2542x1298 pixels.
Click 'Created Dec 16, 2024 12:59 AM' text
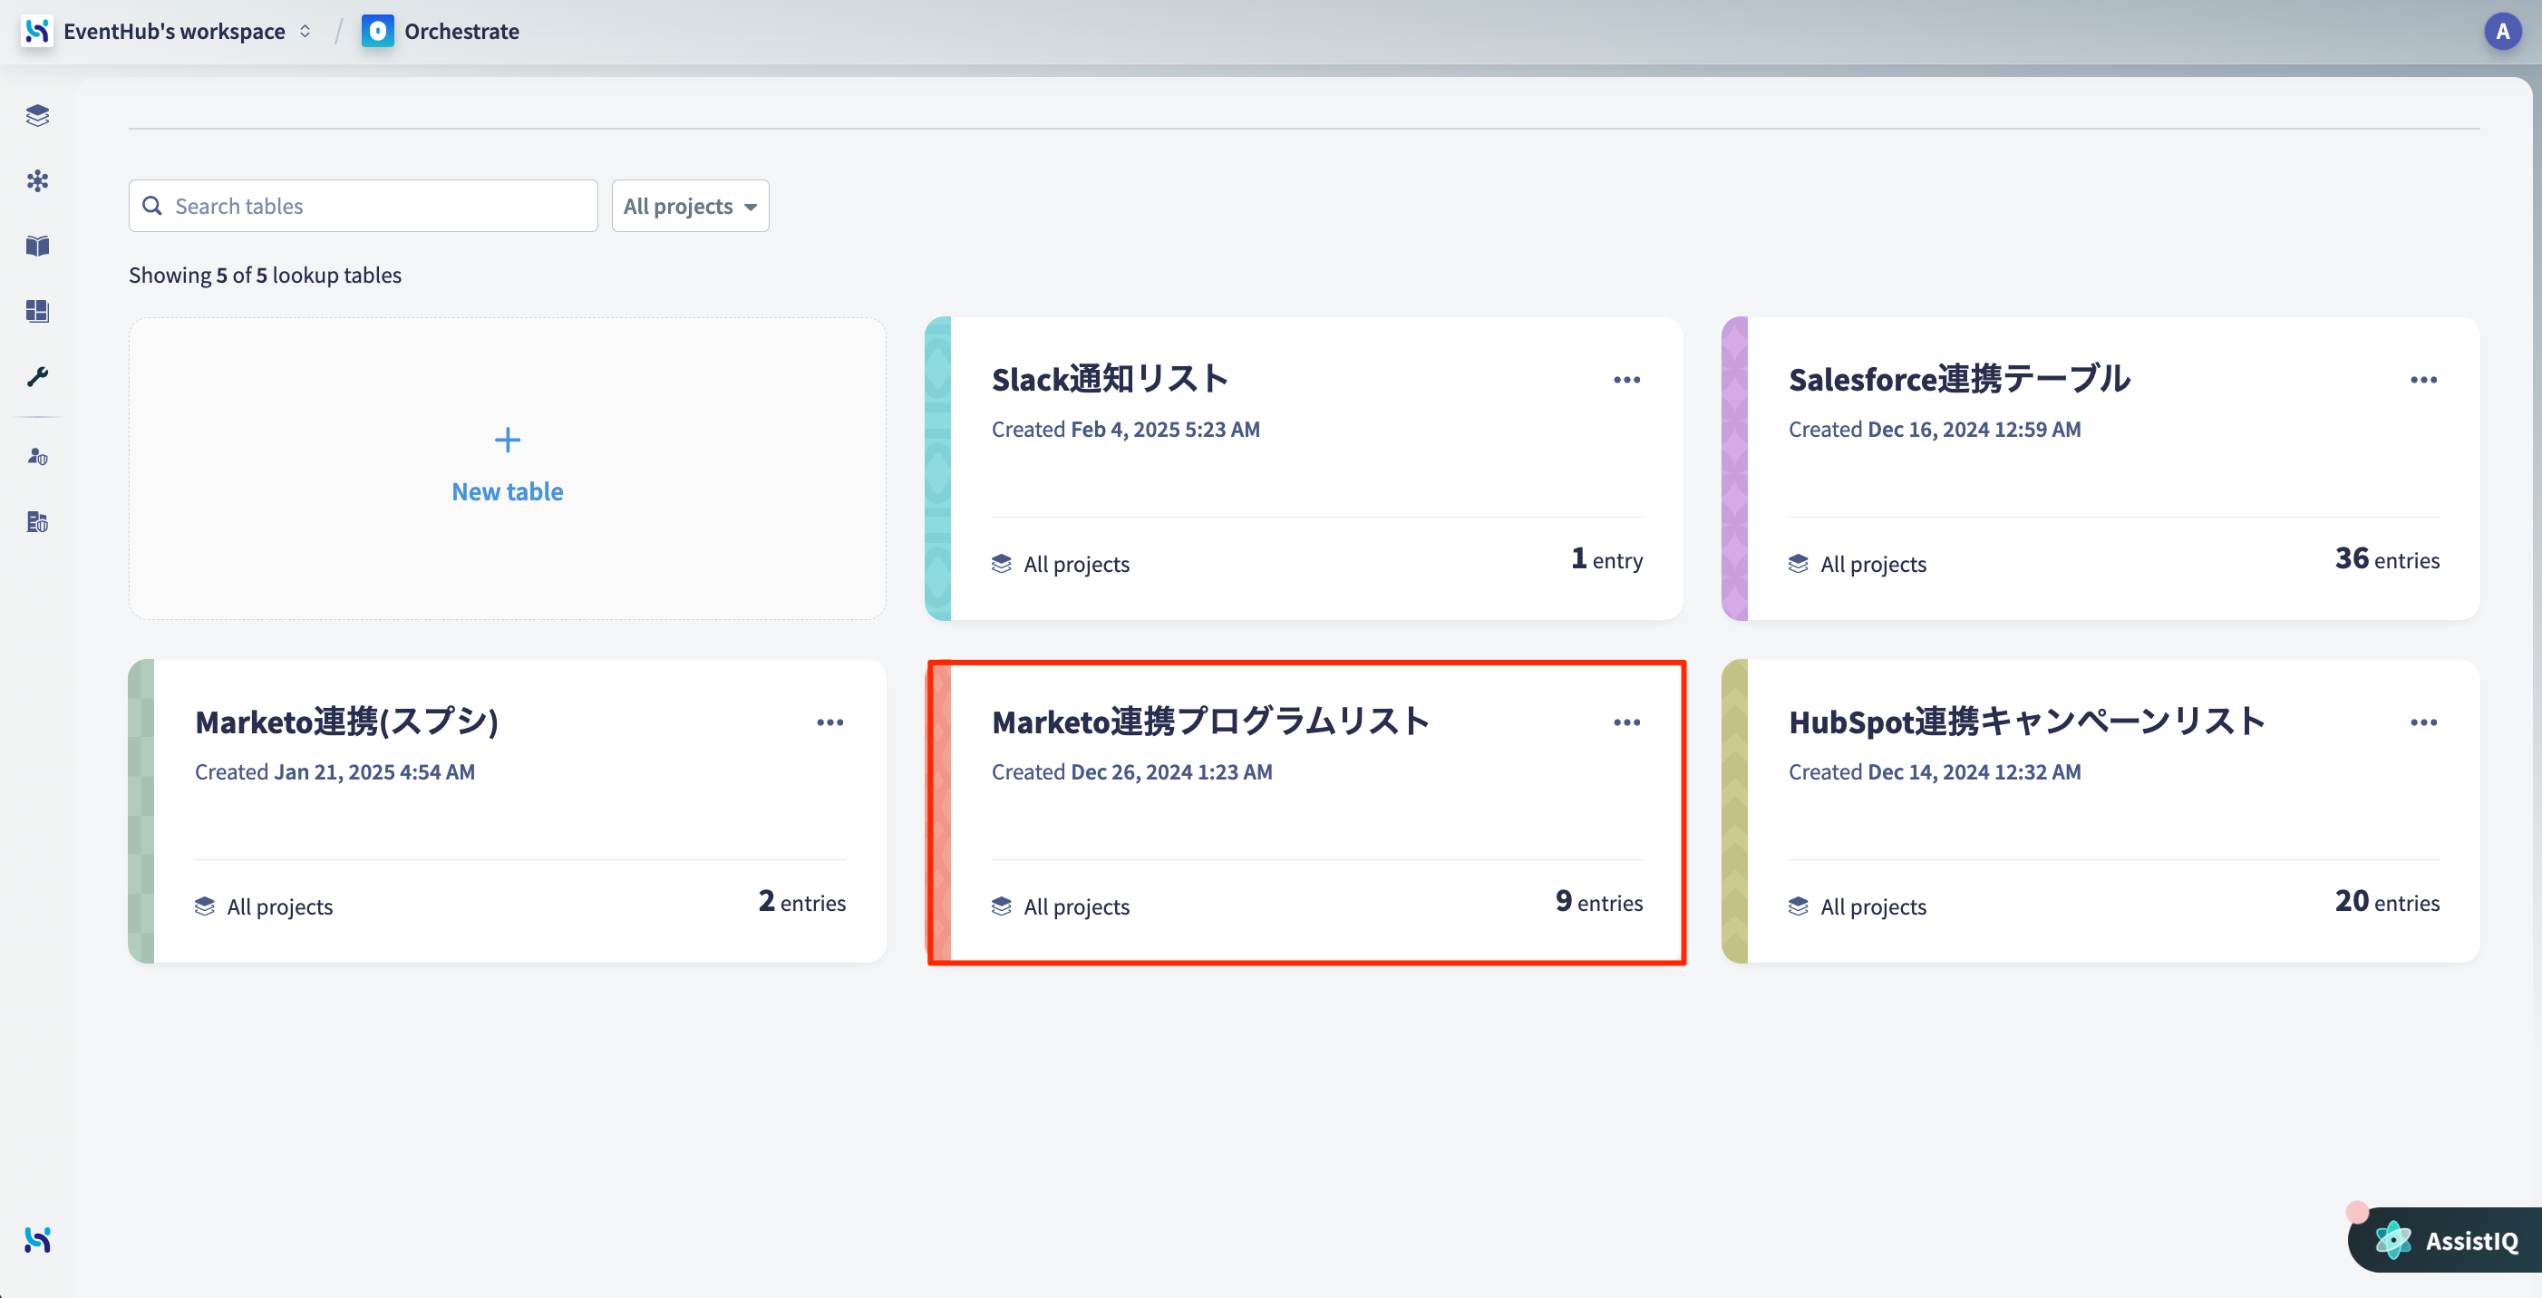1934,429
